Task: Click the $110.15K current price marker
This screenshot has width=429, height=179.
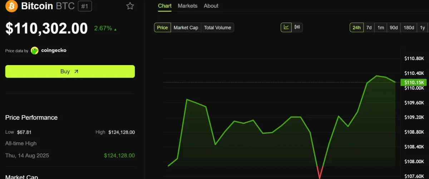Action: click(x=413, y=83)
